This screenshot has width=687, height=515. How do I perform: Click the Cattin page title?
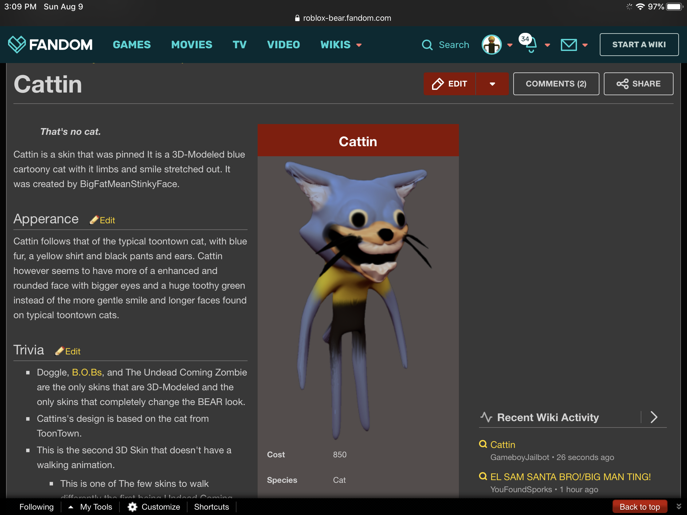point(48,84)
